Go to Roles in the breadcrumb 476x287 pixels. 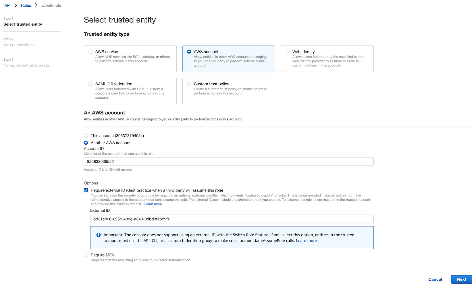click(26, 5)
